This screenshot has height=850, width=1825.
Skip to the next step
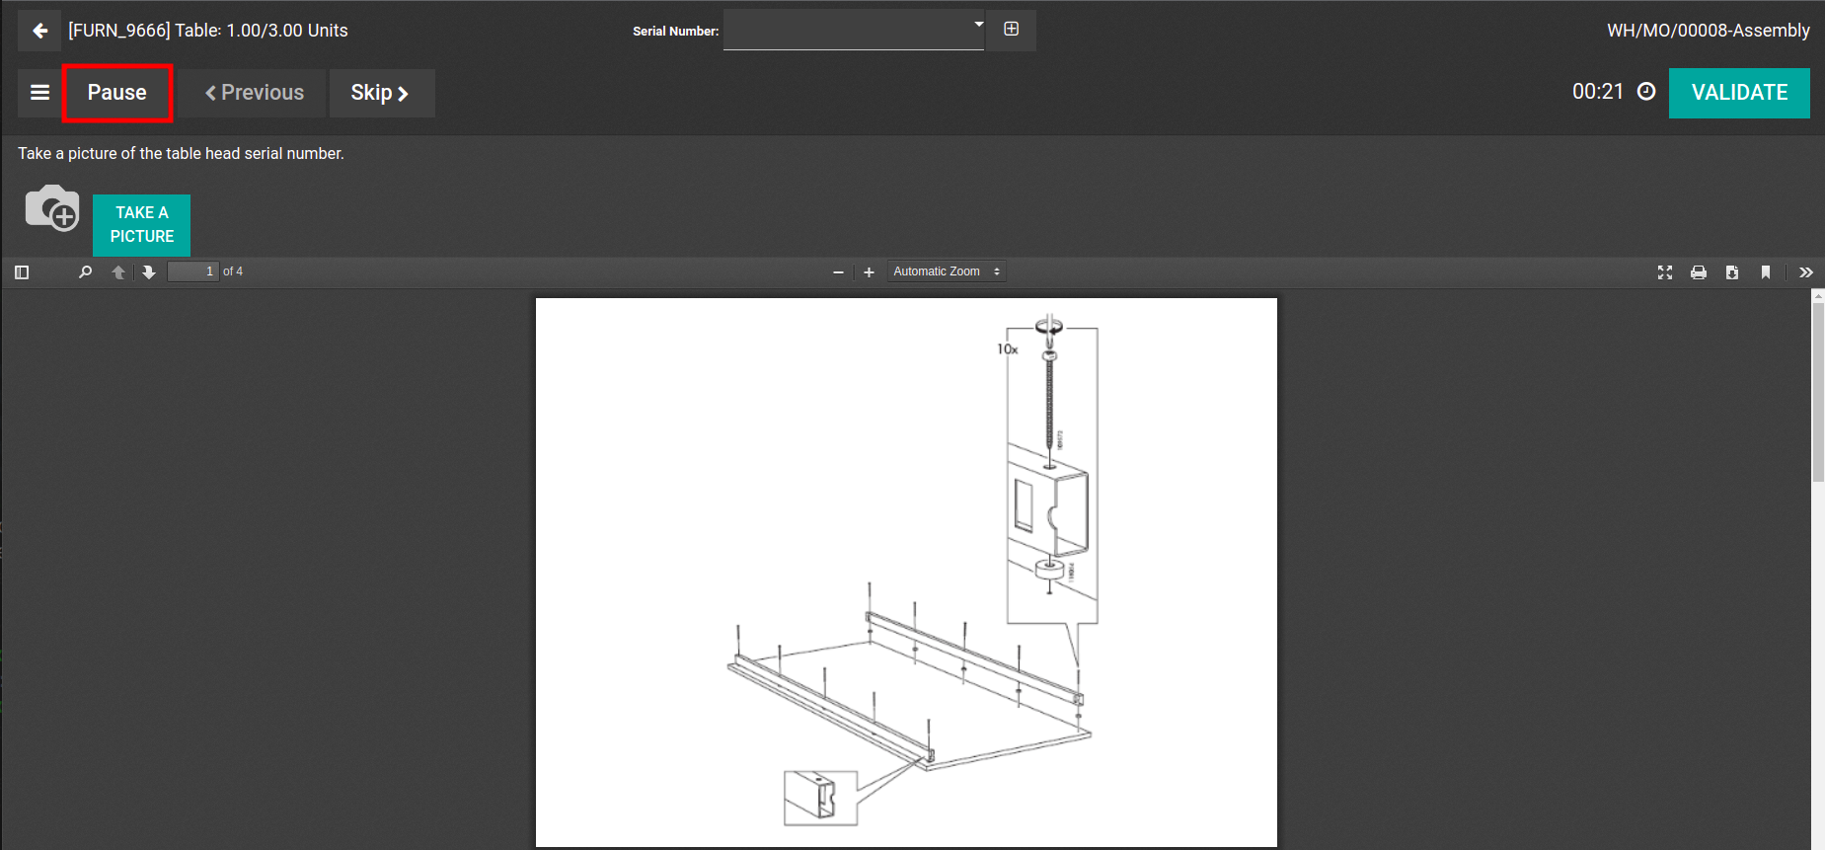coord(381,93)
